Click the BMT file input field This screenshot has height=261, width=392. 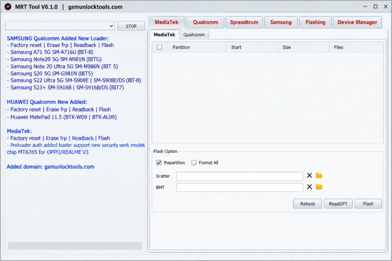click(240, 187)
